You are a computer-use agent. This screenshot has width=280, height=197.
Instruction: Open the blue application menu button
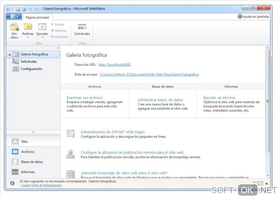14,17
